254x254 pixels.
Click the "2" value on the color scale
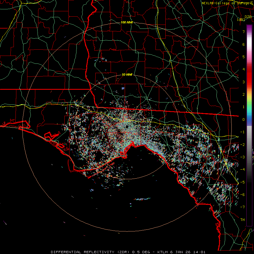(x=244, y=95)
